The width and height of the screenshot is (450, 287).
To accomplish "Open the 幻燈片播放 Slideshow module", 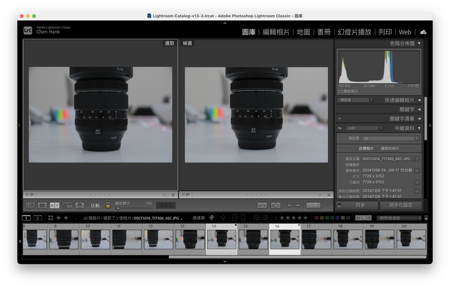I will pos(354,32).
